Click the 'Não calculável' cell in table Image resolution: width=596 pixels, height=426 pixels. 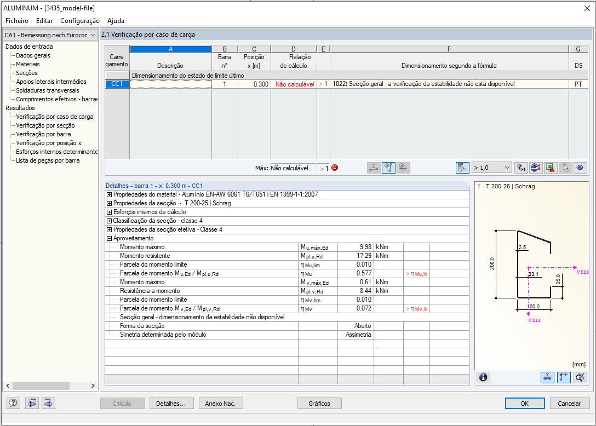click(x=294, y=84)
